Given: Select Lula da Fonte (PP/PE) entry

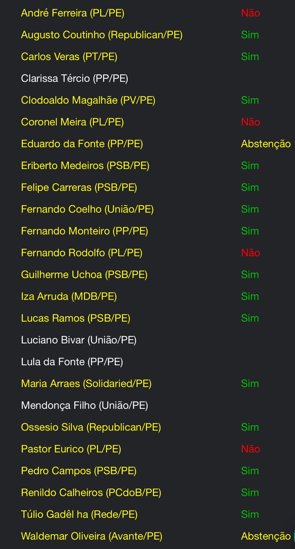Looking at the screenshot, I should [72, 362].
